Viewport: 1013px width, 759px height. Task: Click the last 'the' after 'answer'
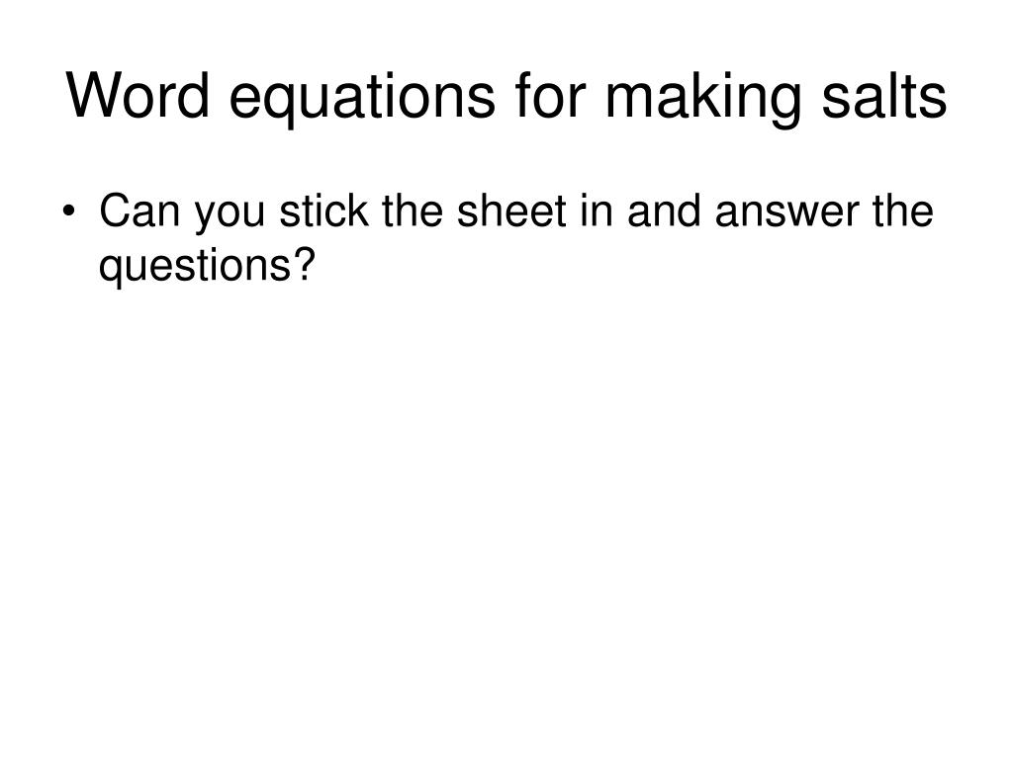point(903,211)
